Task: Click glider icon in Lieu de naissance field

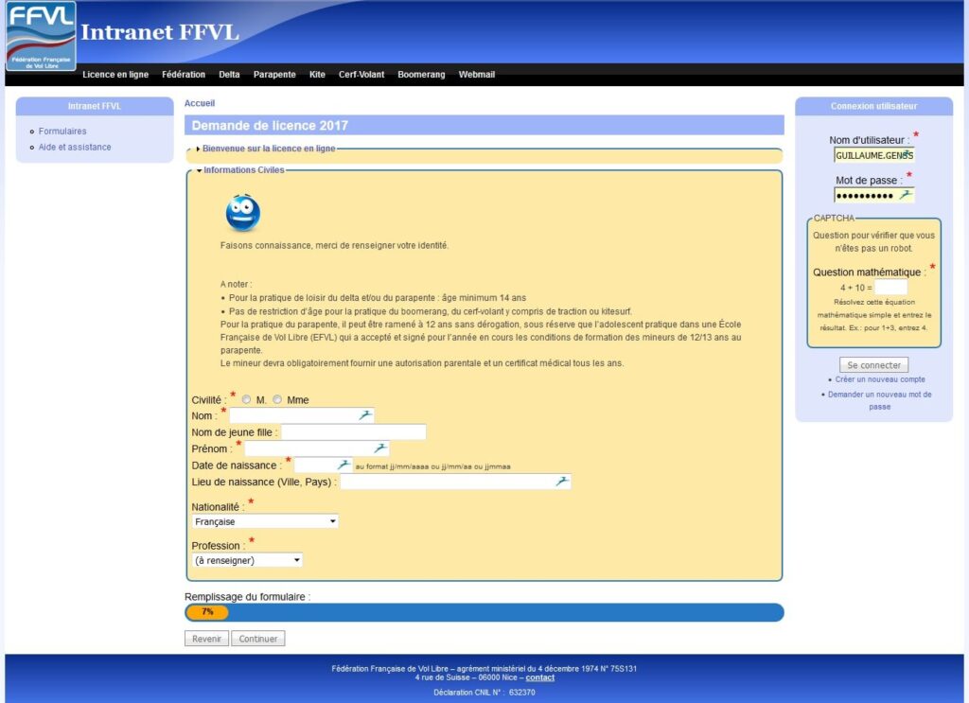Action: [561, 482]
